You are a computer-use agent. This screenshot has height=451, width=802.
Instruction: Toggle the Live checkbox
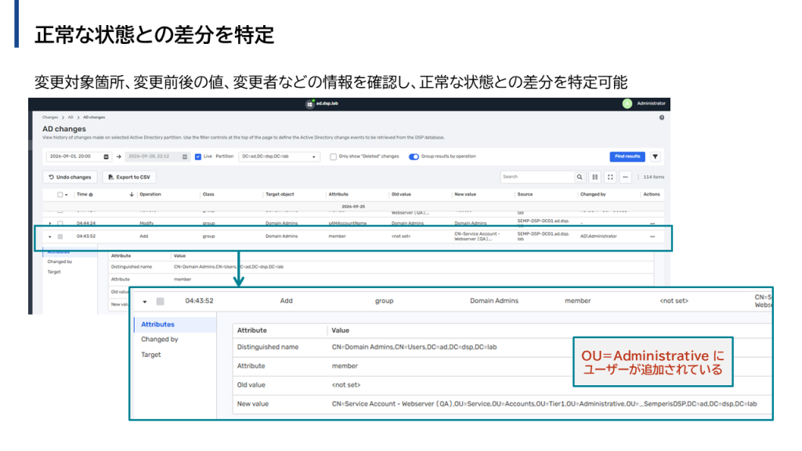coord(198,157)
